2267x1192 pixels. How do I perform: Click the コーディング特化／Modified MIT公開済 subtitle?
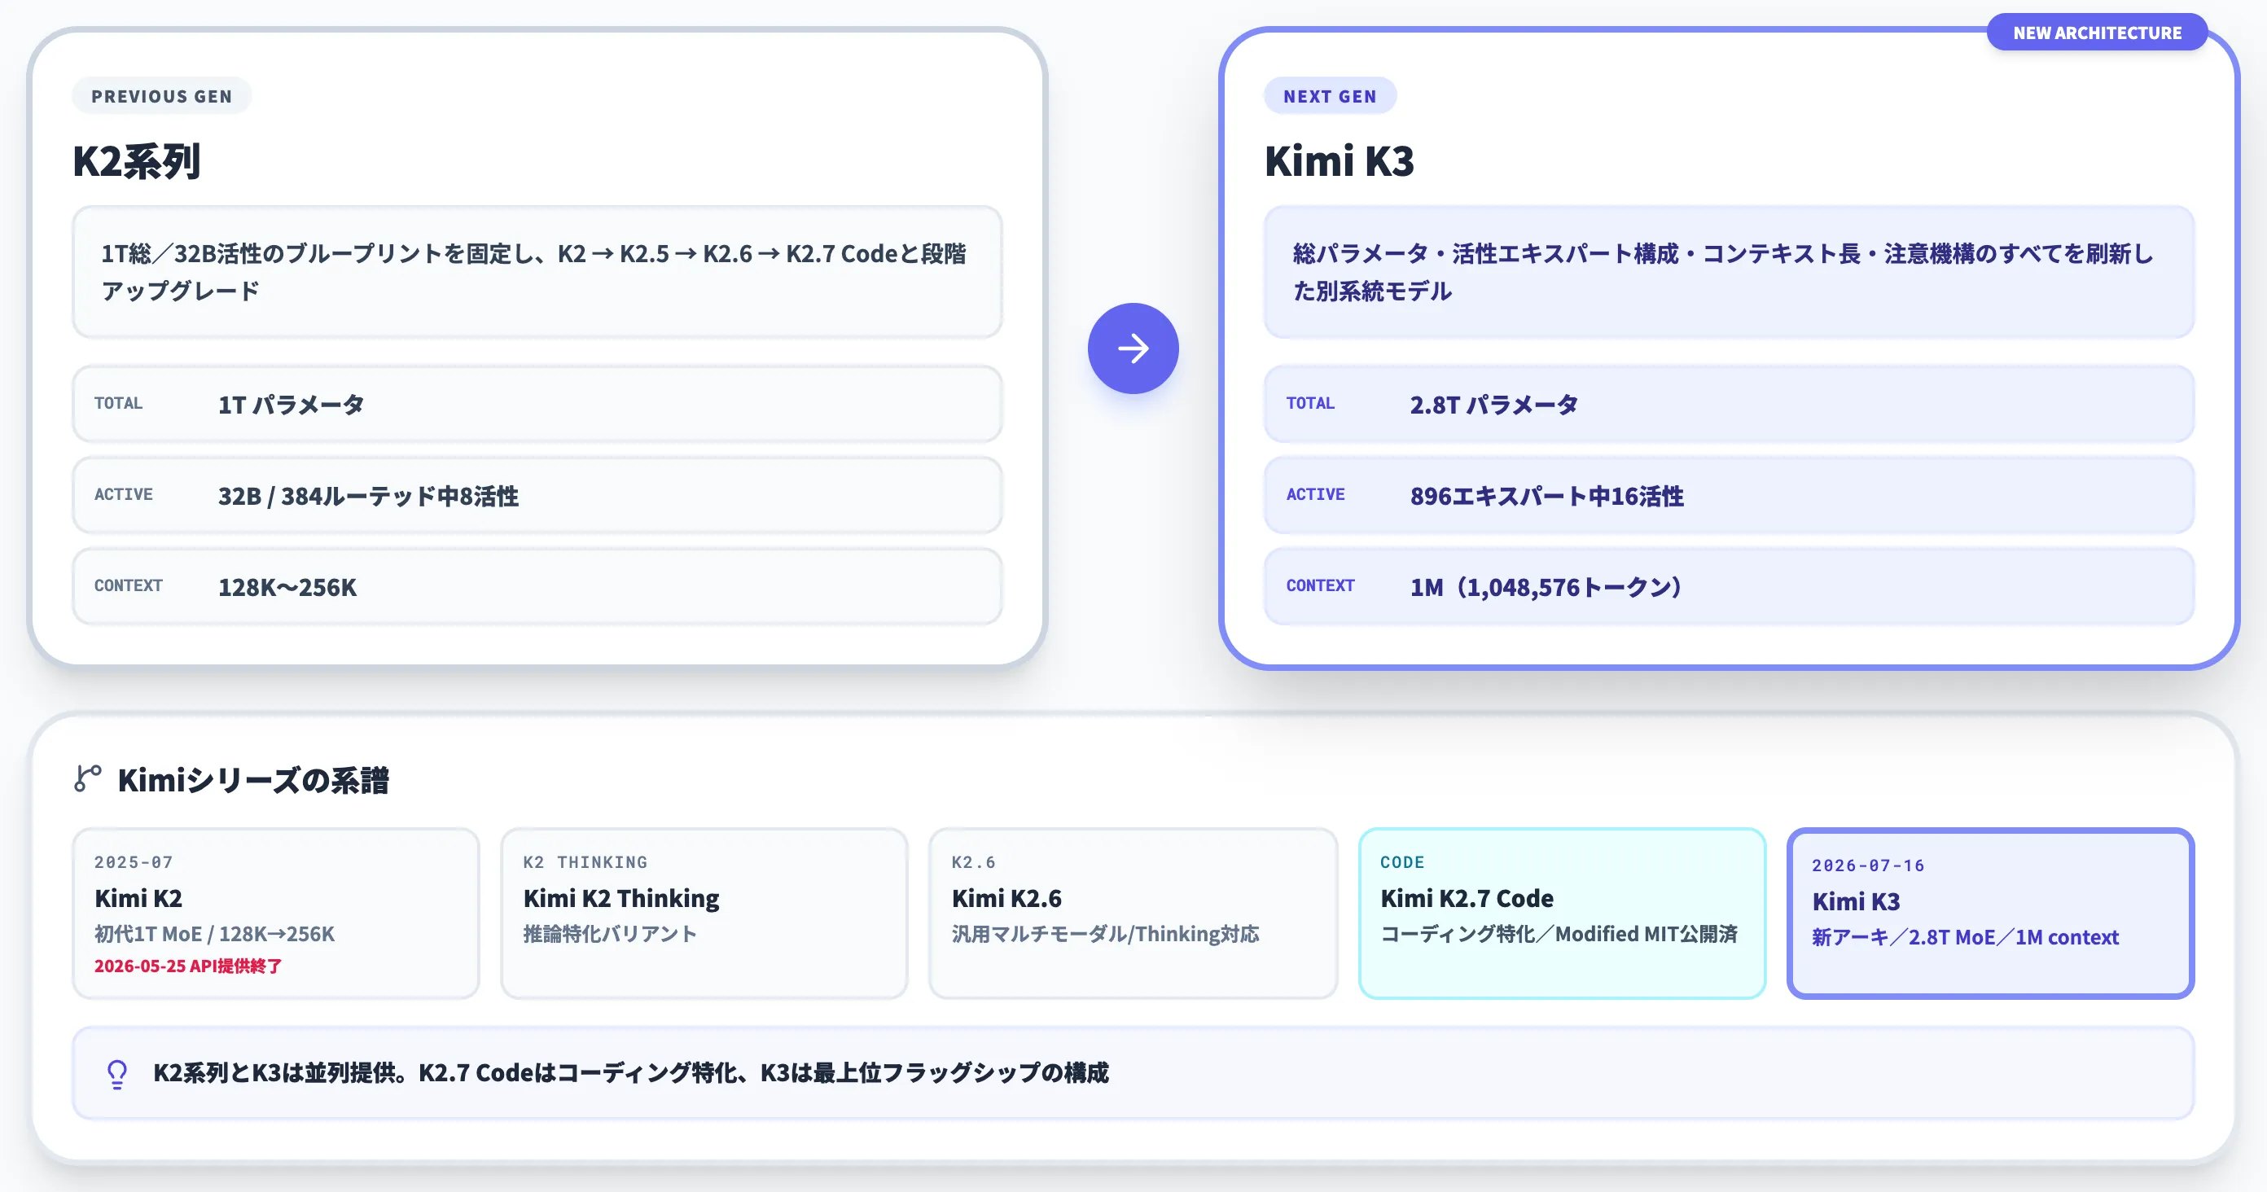(1559, 934)
